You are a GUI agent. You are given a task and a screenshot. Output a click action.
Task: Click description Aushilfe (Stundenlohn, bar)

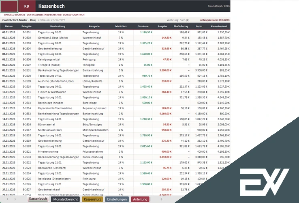coord(56,81)
